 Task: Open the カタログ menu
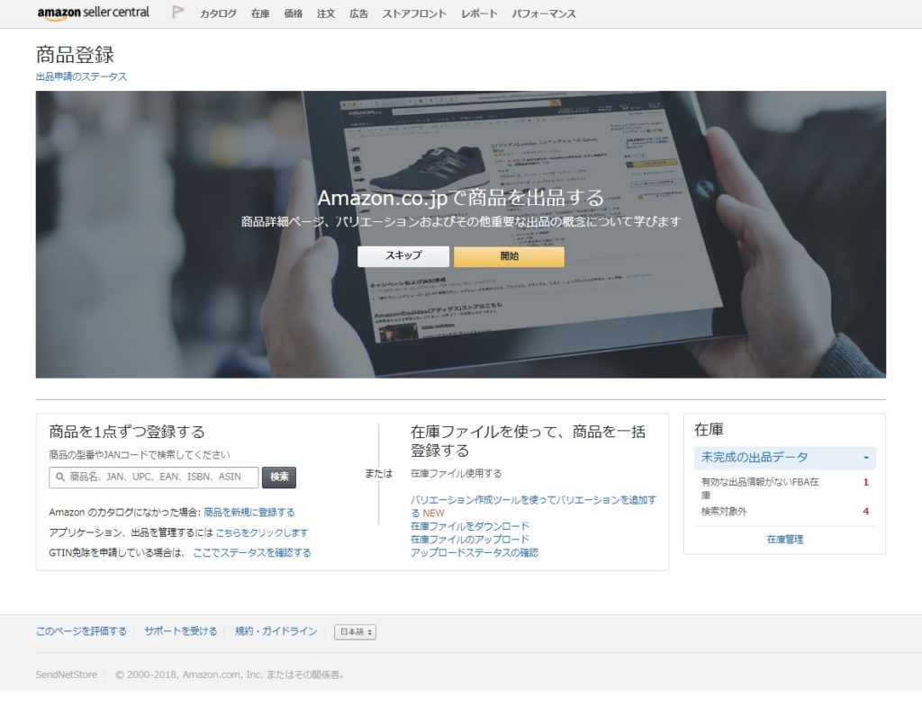pos(218,13)
